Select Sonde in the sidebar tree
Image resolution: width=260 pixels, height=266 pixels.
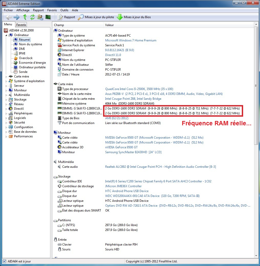[23, 72]
